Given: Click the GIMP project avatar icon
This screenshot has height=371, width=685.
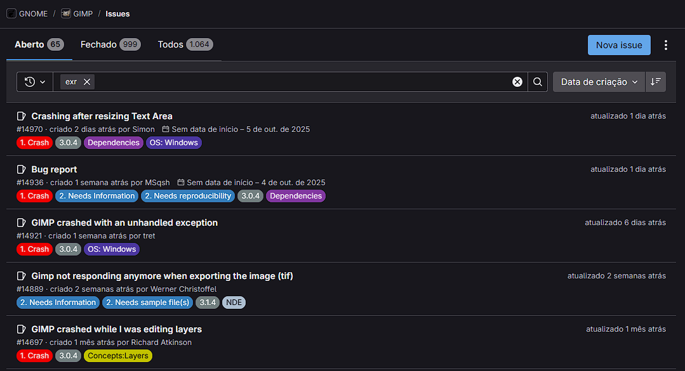Looking at the screenshot, I should pos(66,13).
